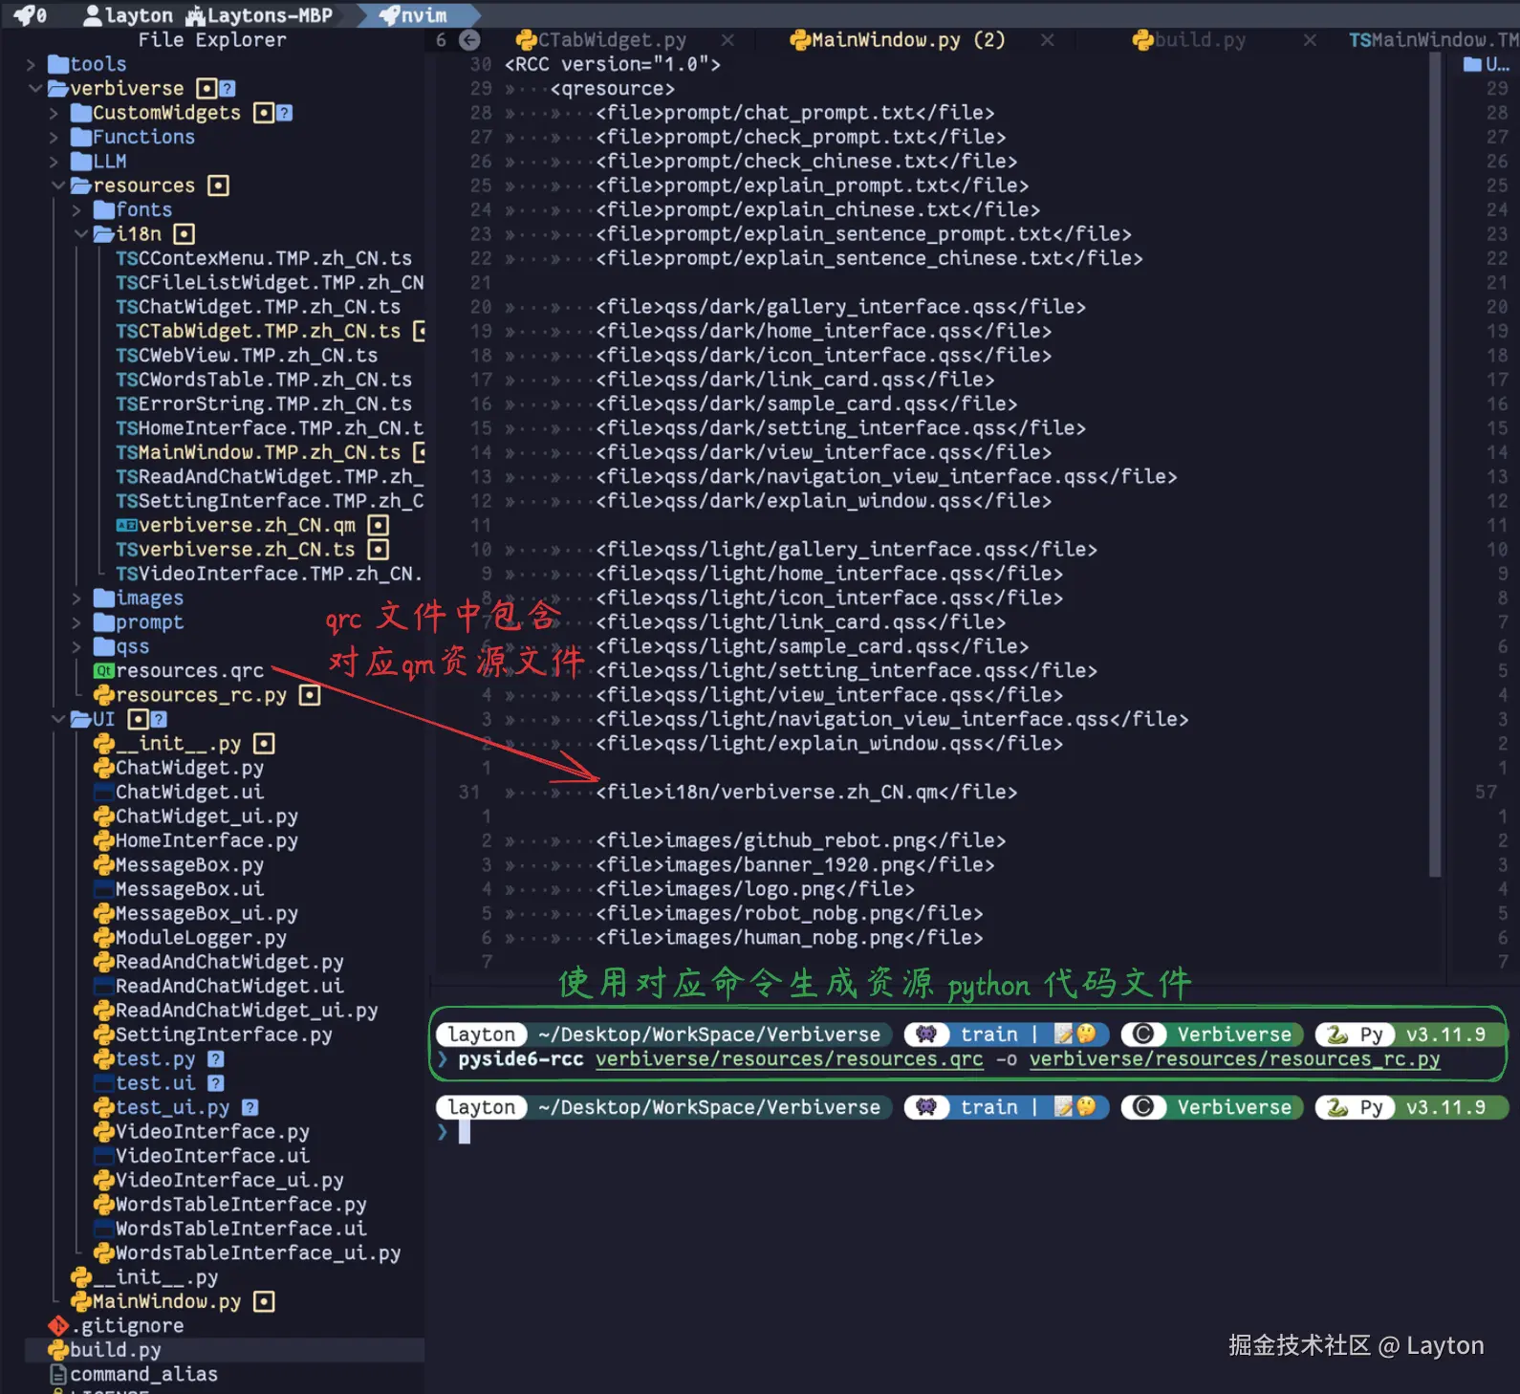The height and width of the screenshot is (1394, 1520).
Task: Click the verbiverse/resources/resources.qrc path in terminal
Action: [x=790, y=1059]
